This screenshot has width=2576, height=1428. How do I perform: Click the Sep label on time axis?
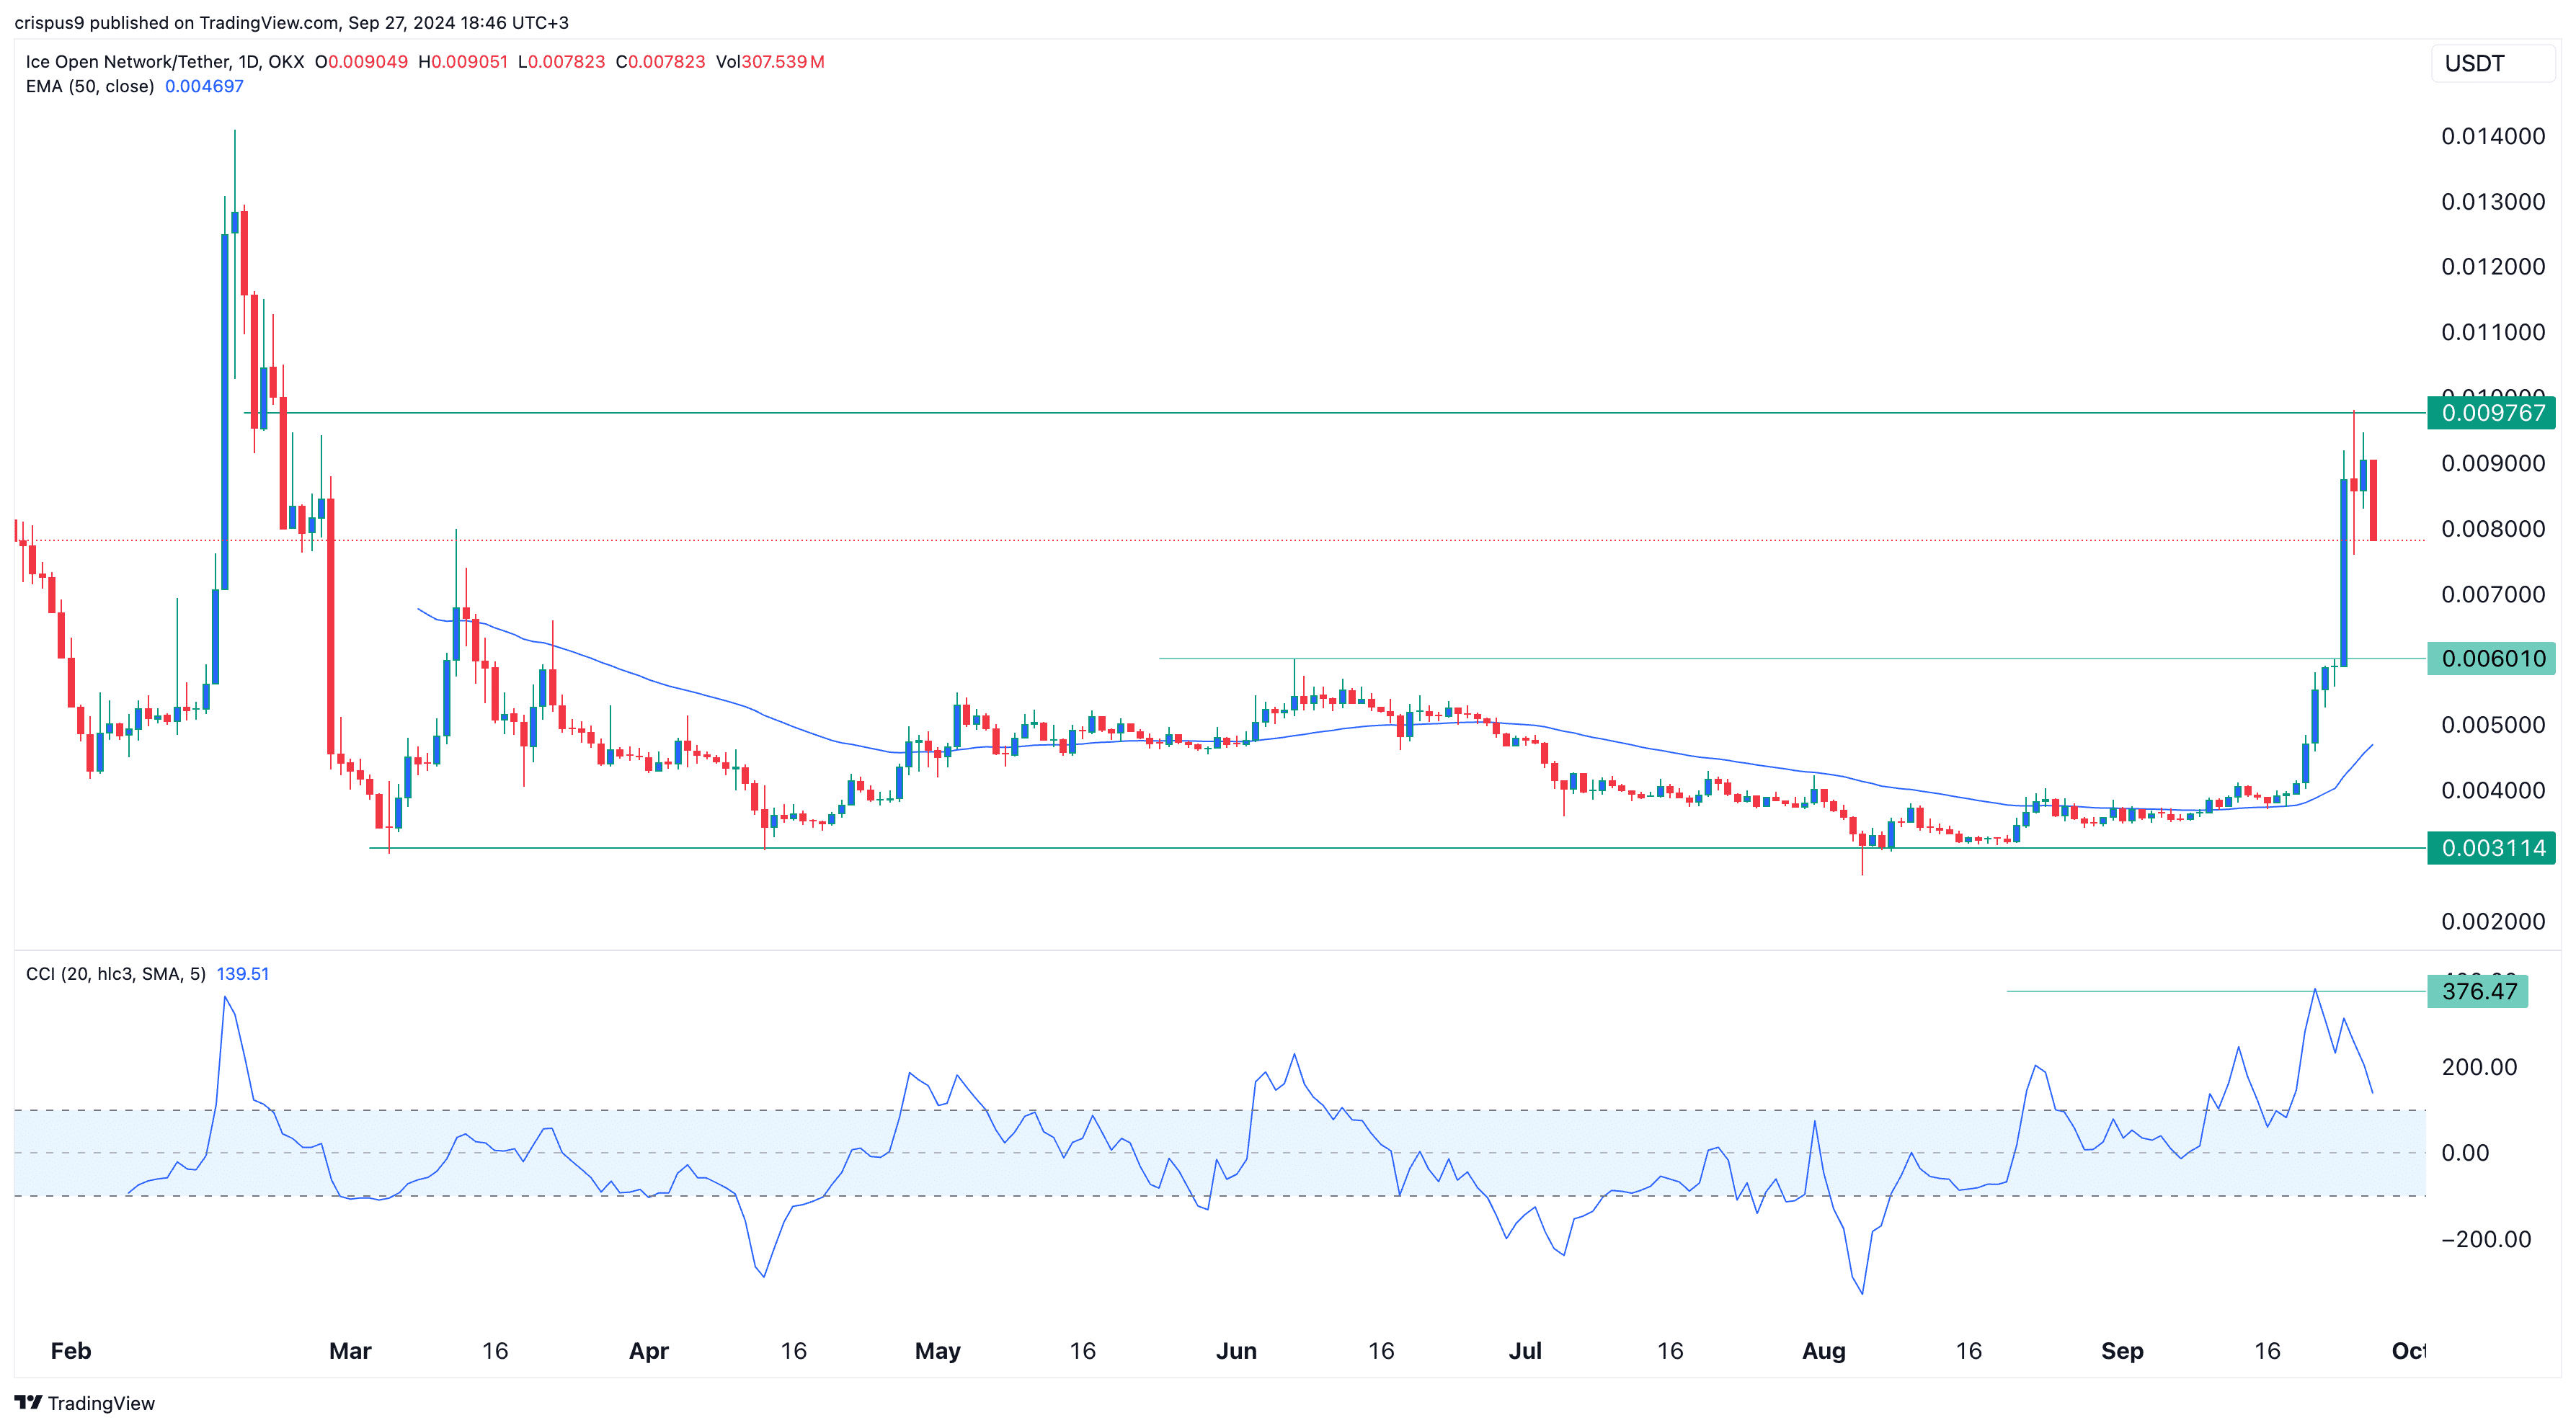tap(2122, 1351)
